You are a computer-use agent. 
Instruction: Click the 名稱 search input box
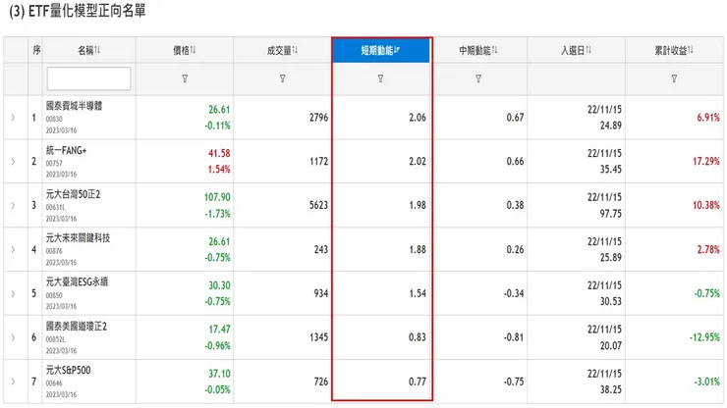pyautogui.click(x=88, y=78)
